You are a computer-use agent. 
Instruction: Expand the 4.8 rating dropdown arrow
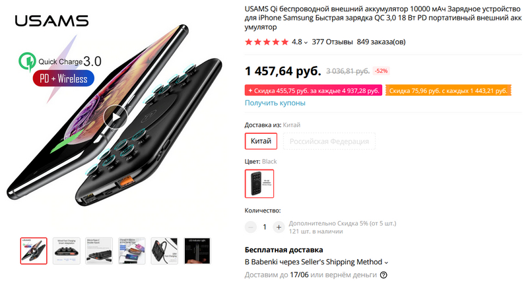click(306, 42)
